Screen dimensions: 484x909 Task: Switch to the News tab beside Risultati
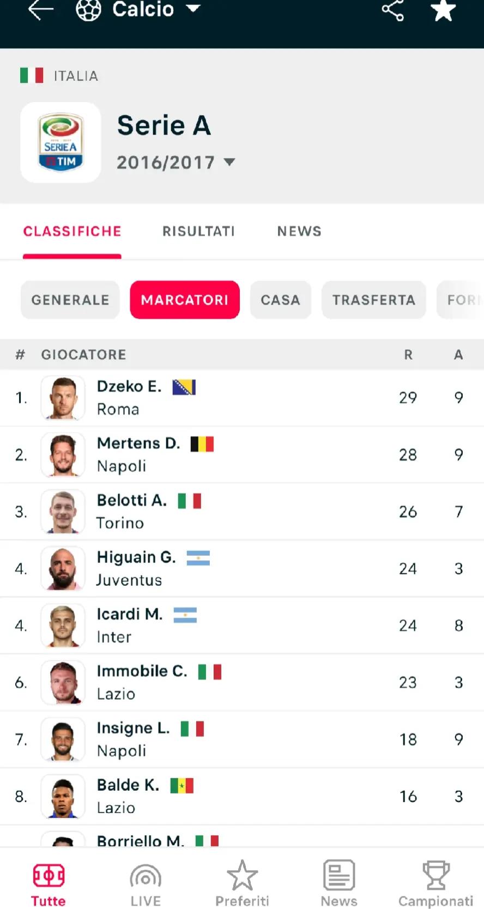coord(299,231)
